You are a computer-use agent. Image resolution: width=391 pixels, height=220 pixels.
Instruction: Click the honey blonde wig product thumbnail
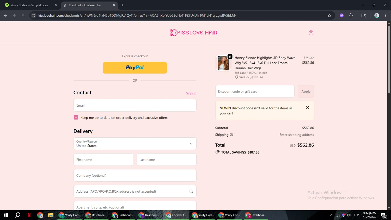click(223, 63)
